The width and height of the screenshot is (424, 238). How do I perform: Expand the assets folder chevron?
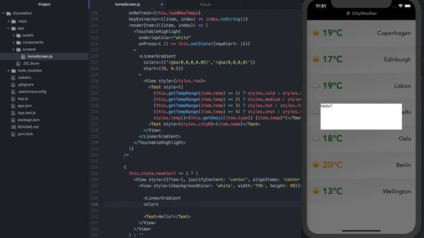point(13,35)
